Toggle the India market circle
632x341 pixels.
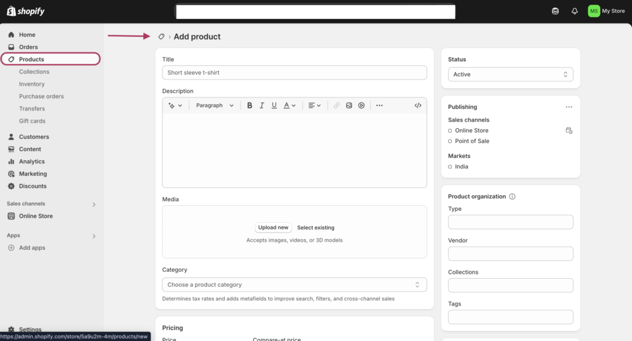point(450,166)
